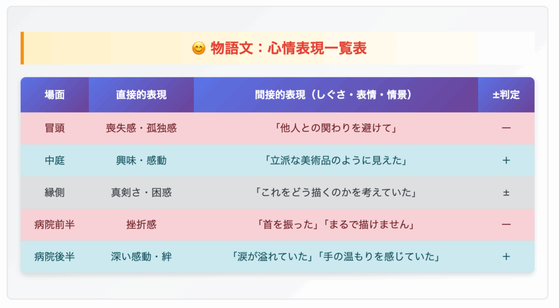The height and width of the screenshot is (308, 559).
Task: Click the 深い感動・絆 cell
Action: (141, 257)
